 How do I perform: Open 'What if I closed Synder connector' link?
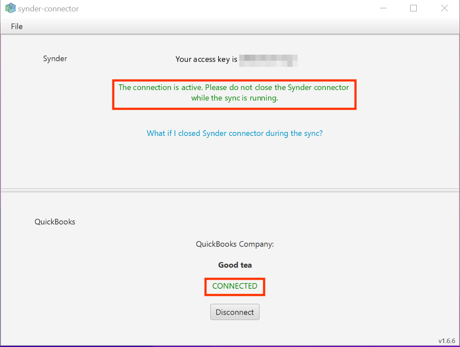pyautogui.click(x=235, y=133)
